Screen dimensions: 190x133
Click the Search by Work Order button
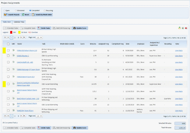click(42, 15)
